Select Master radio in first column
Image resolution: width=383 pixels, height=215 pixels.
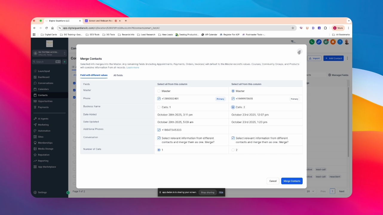tap(159, 91)
